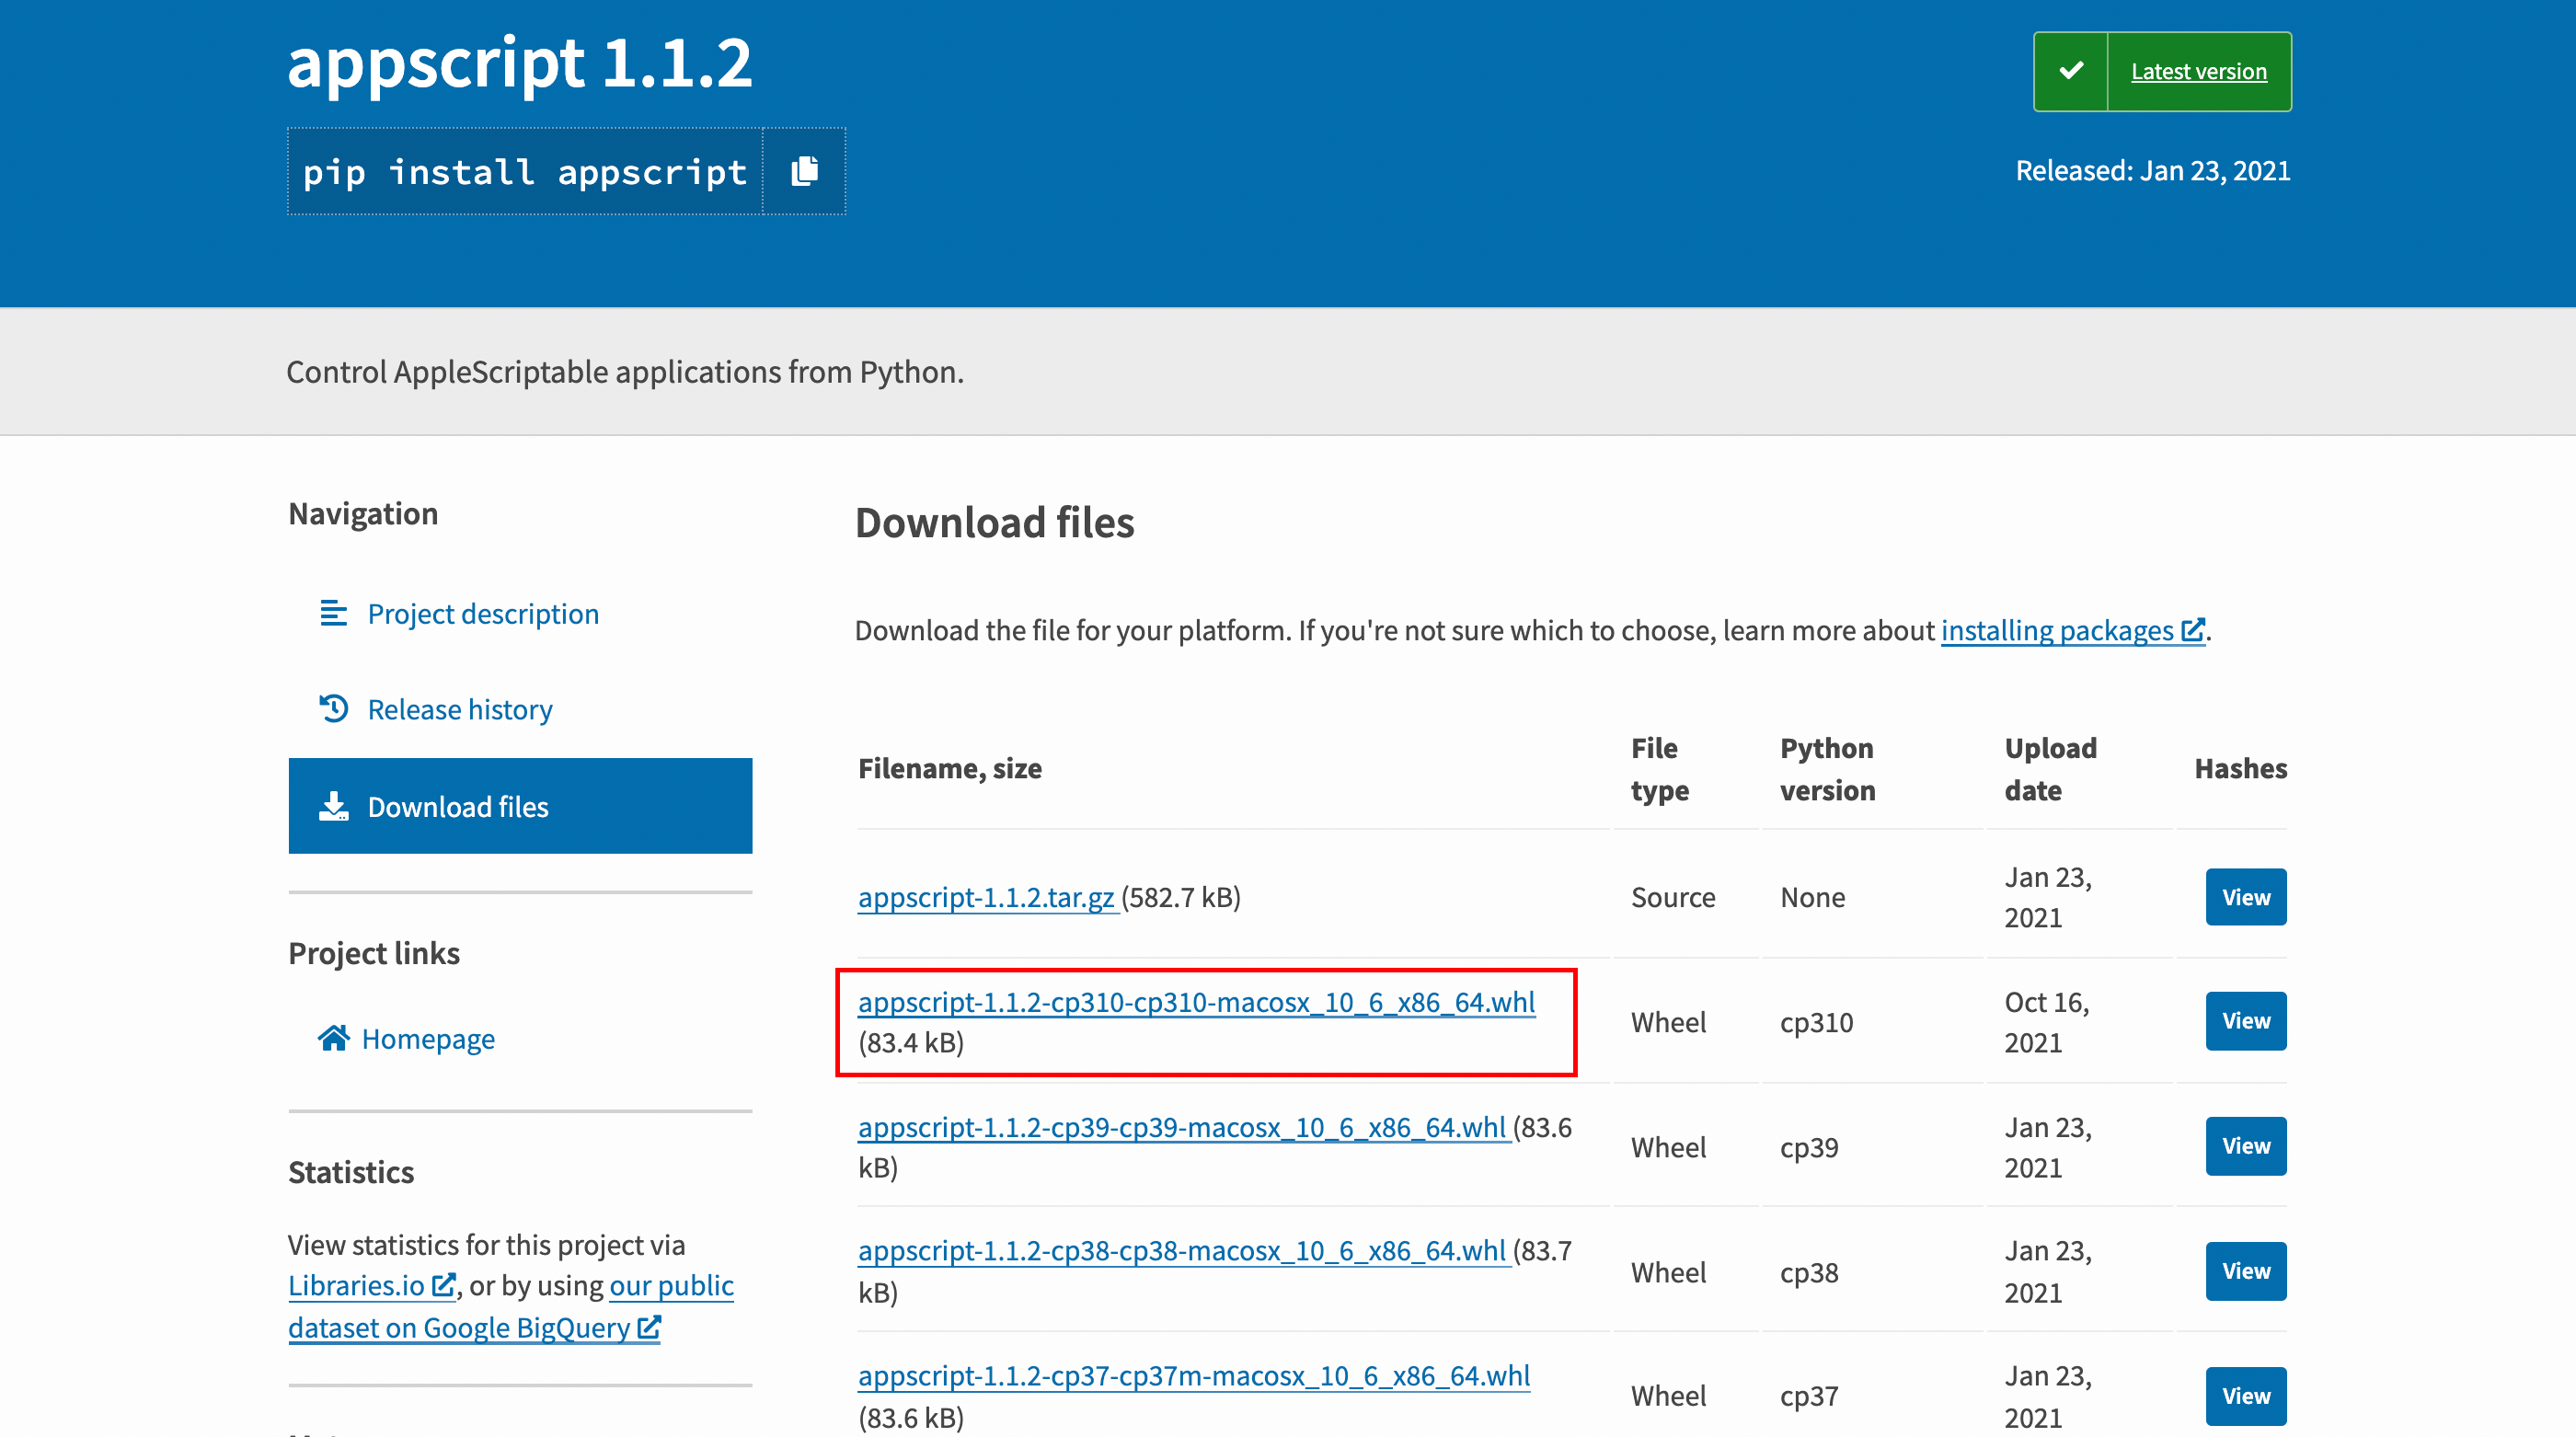Download appscript-1.1.2.tar.gz source file
Screen dimensions: 2576x1437
[986, 897]
